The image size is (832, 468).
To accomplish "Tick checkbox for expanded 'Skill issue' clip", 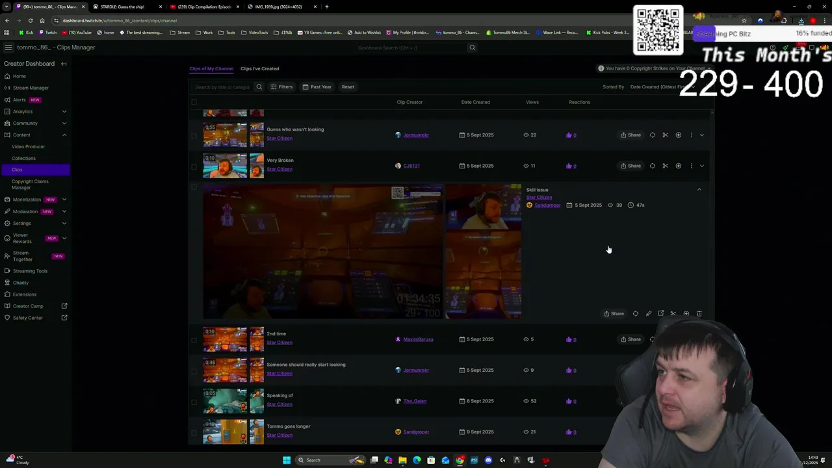I will click(x=194, y=187).
